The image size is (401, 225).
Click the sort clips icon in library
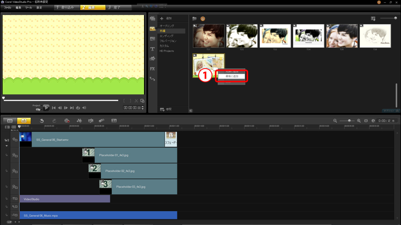tap(373, 19)
